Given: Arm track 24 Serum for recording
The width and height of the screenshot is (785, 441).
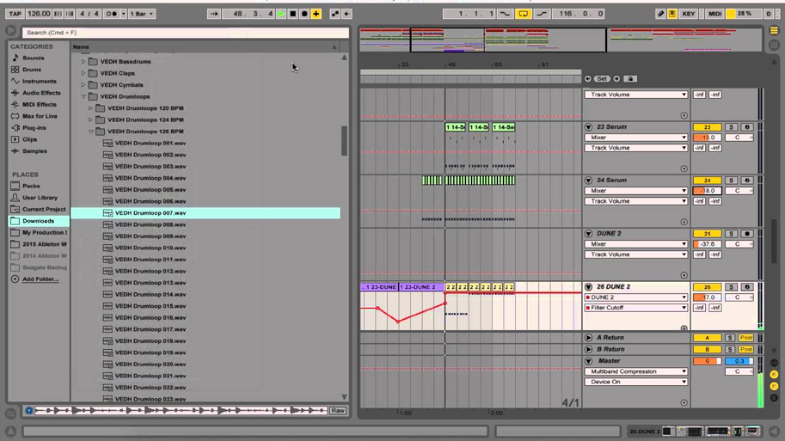Looking at the screenshot, I should tap(746, 181).
